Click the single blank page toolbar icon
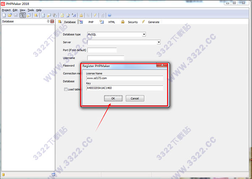The image size is (252, 179). (43, 15)
